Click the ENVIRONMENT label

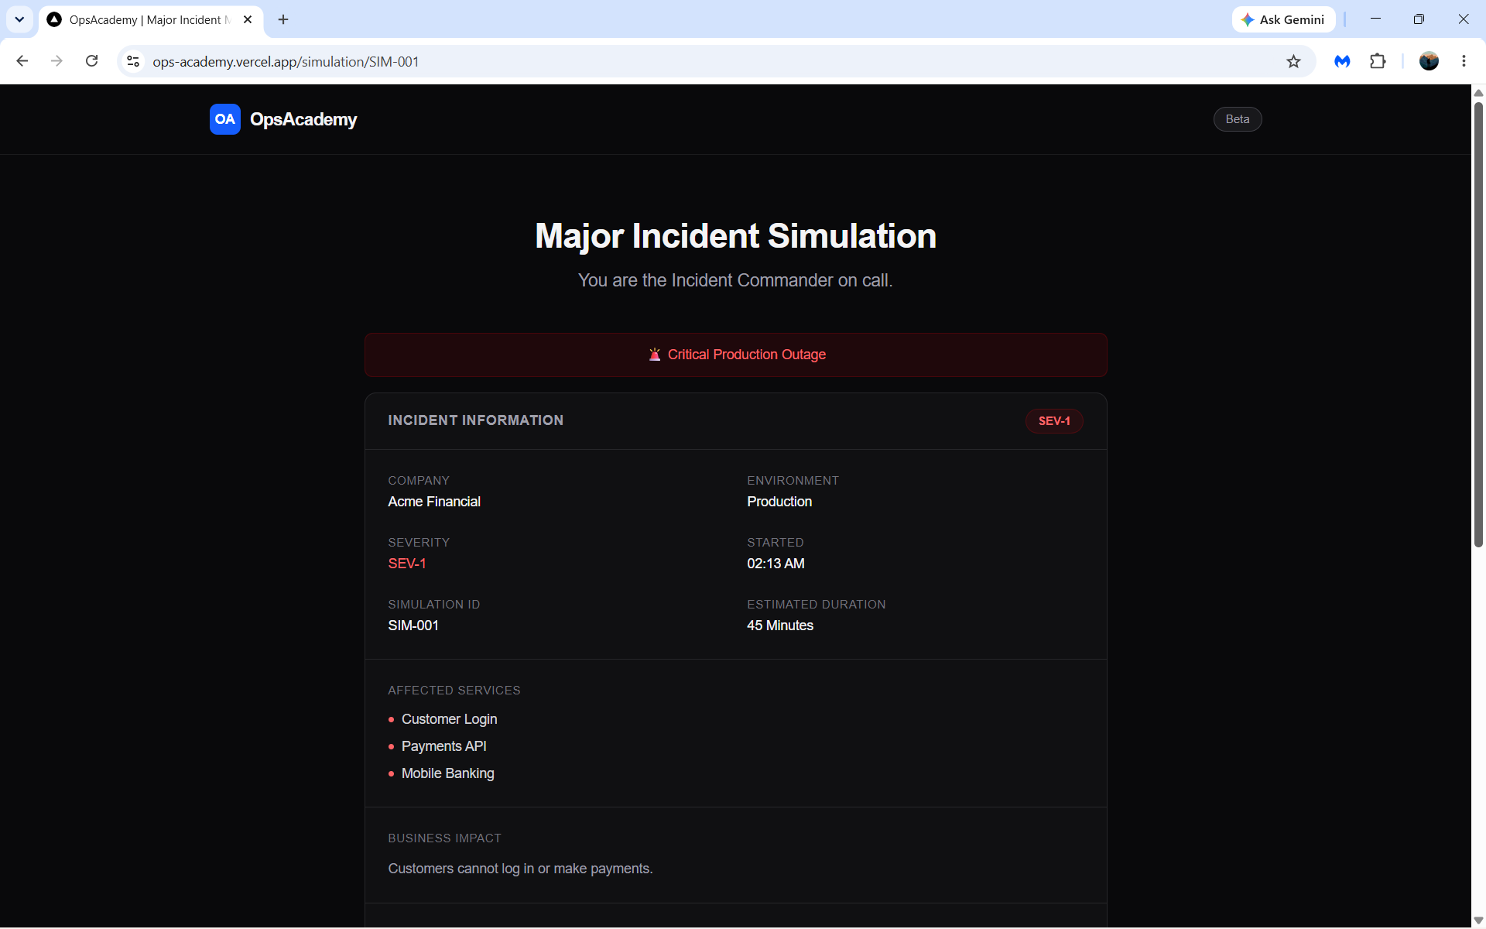point(793,481)
